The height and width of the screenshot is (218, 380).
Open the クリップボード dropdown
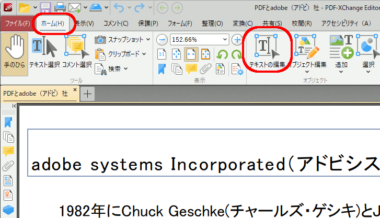pos(120,54)
